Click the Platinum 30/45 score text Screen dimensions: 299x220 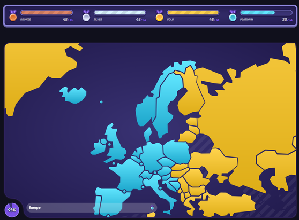coord(287,20)
